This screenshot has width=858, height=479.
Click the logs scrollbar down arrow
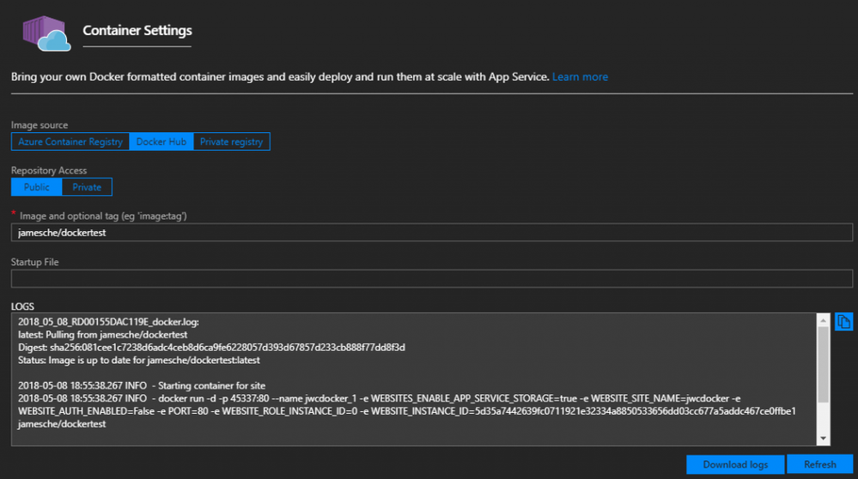pos(823,439)
